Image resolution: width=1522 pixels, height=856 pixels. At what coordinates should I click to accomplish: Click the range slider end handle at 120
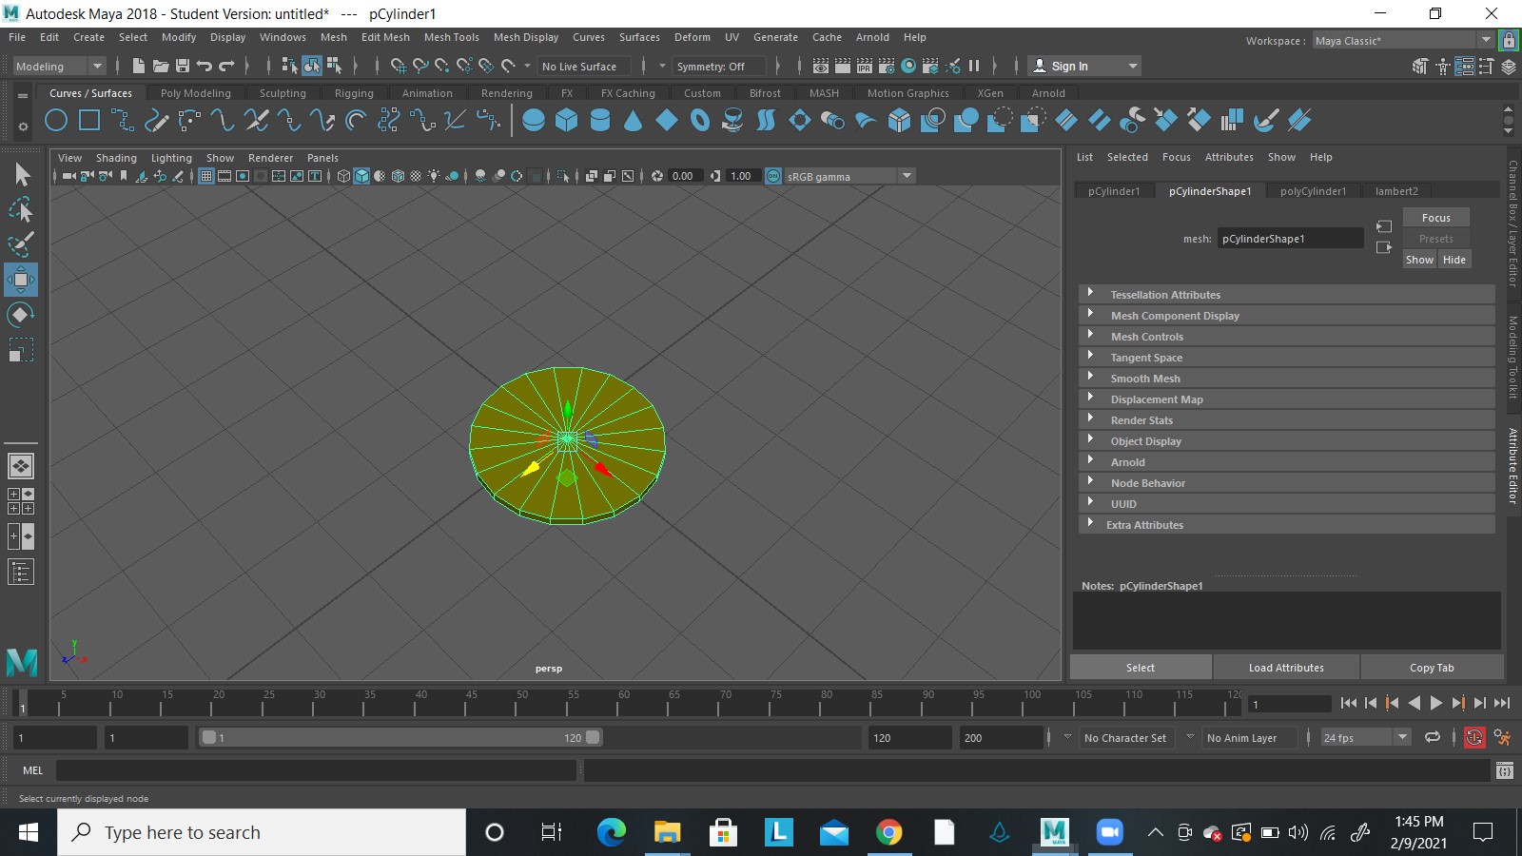[593, 737]
